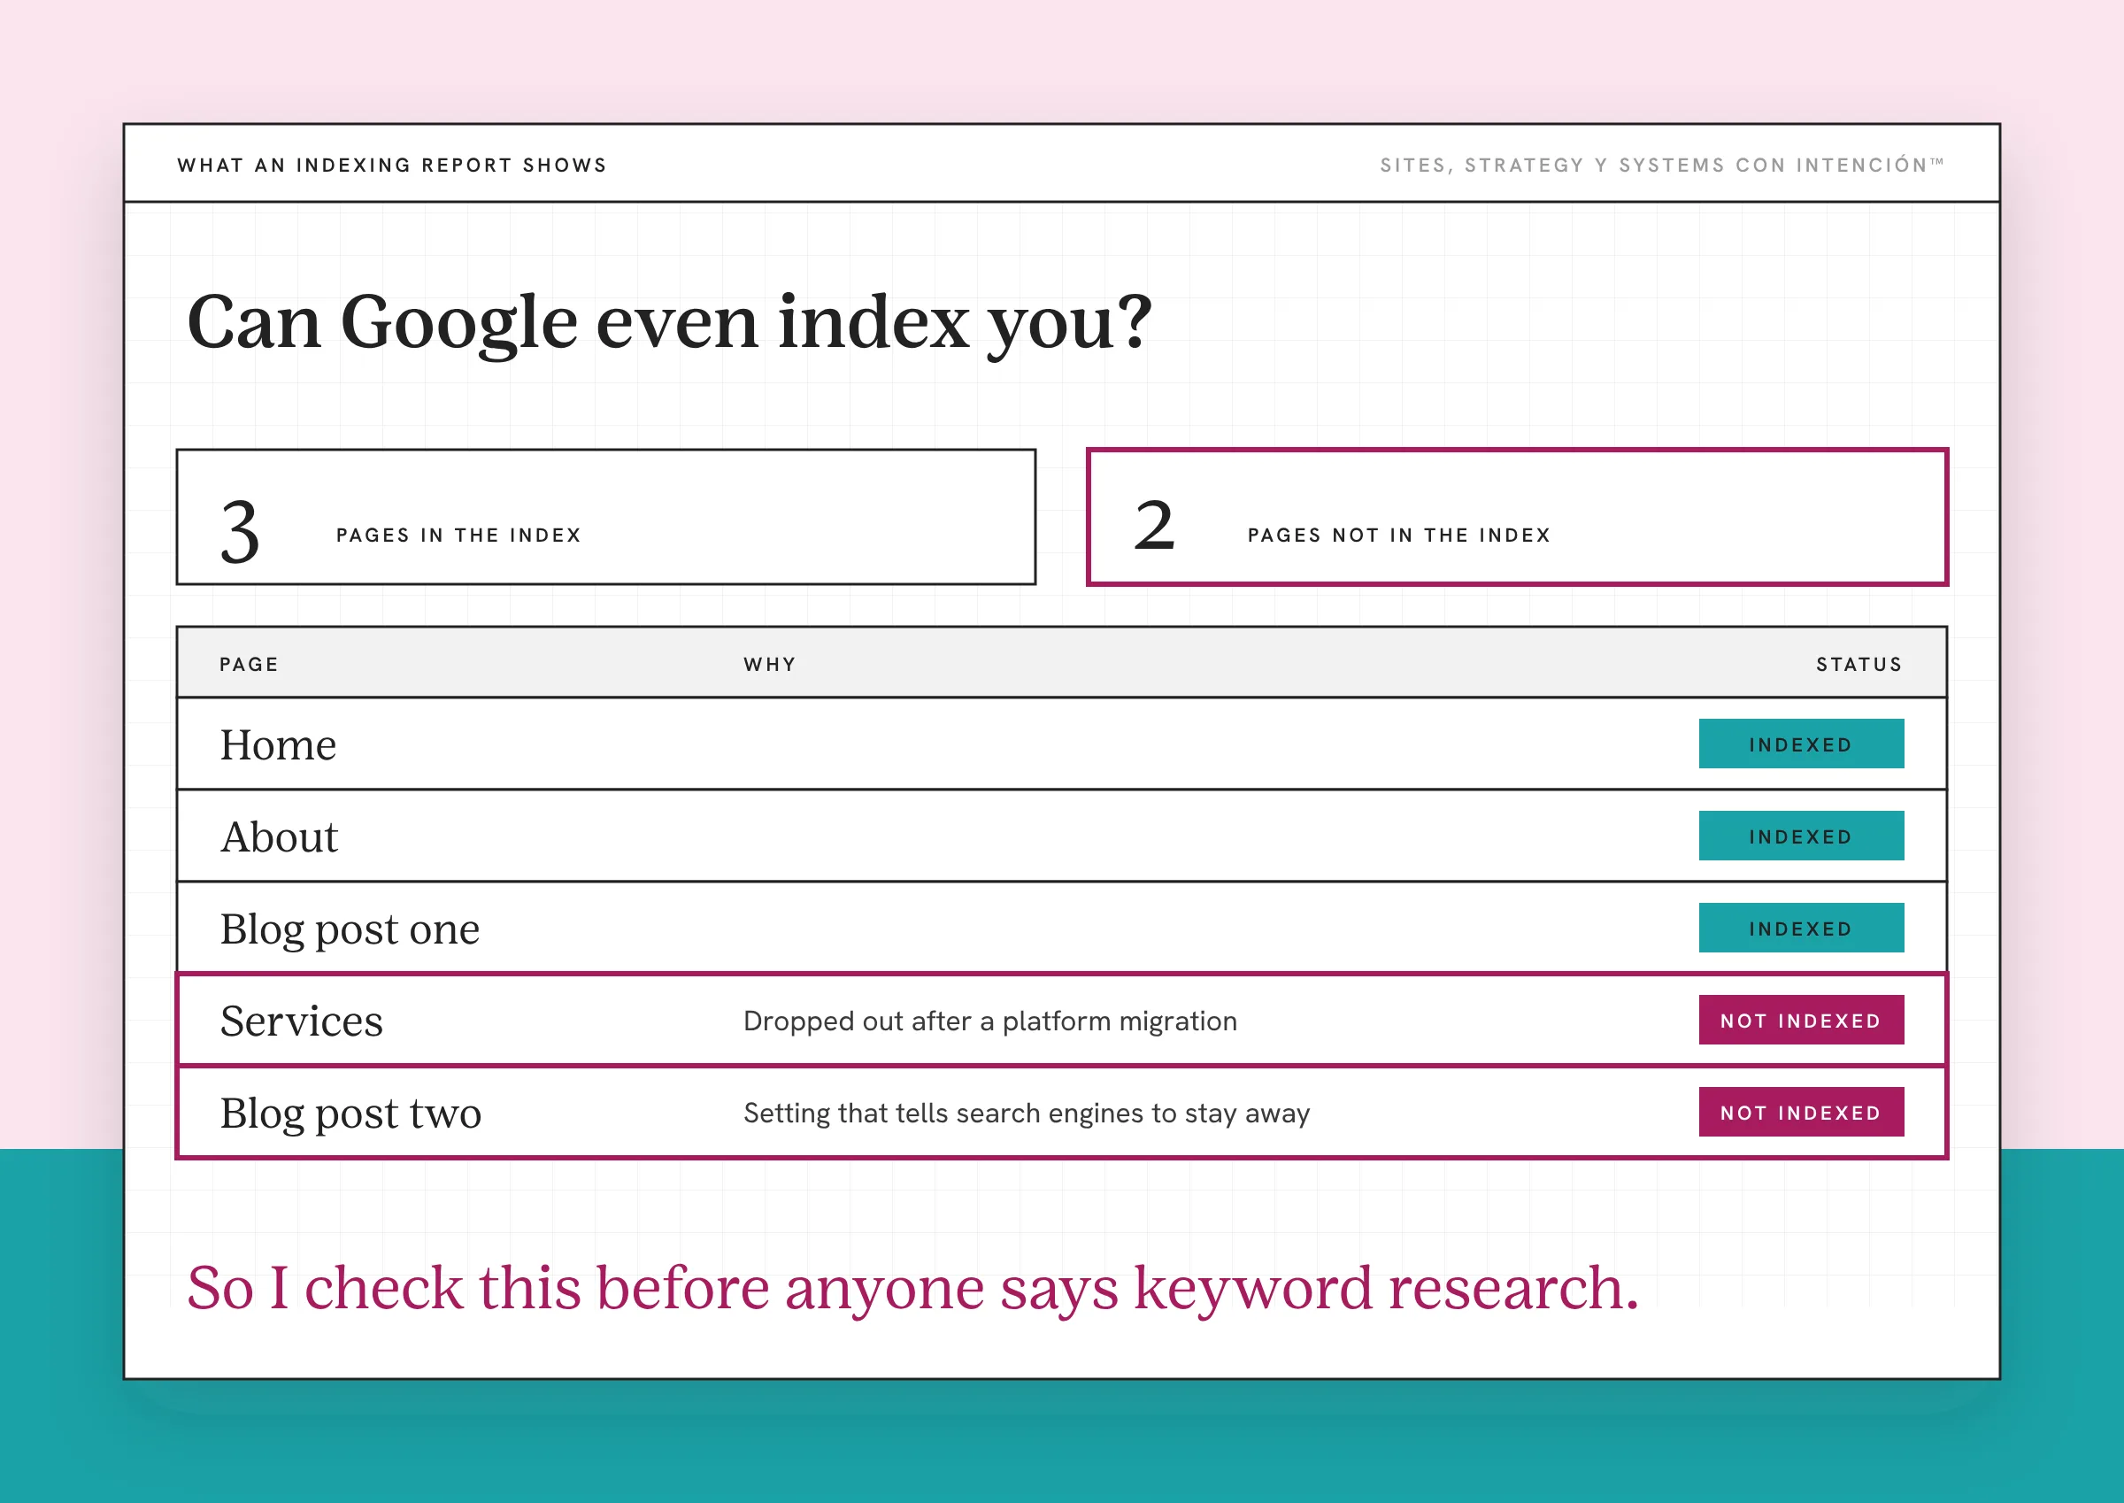The height and width of the screenshot is (1503, 2124).
Task: Click the 'Services' page name
Action: tap(302, 1021)
